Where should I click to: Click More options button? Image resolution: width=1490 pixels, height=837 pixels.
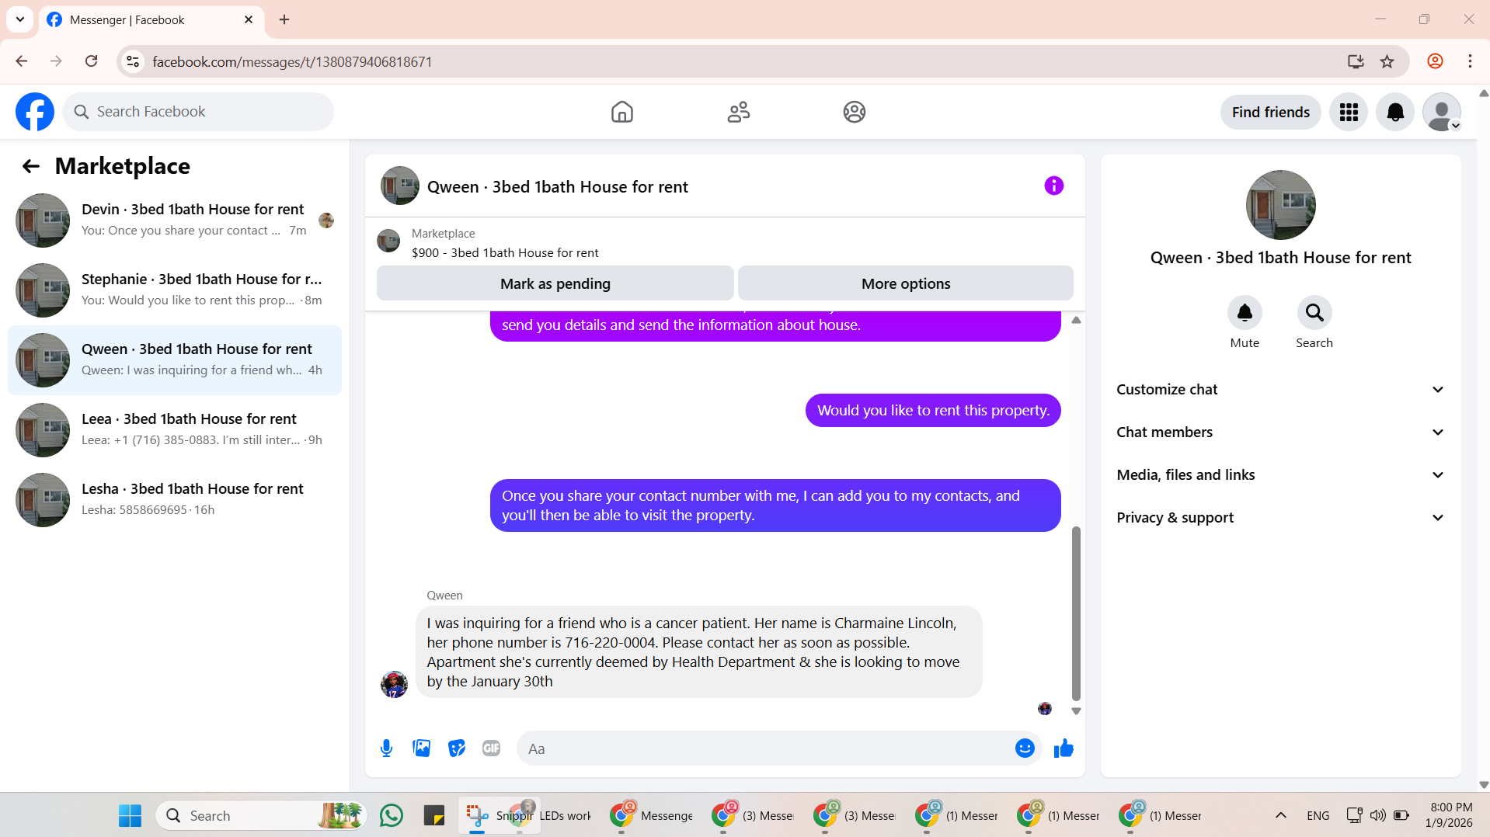(x=905, y=283)
